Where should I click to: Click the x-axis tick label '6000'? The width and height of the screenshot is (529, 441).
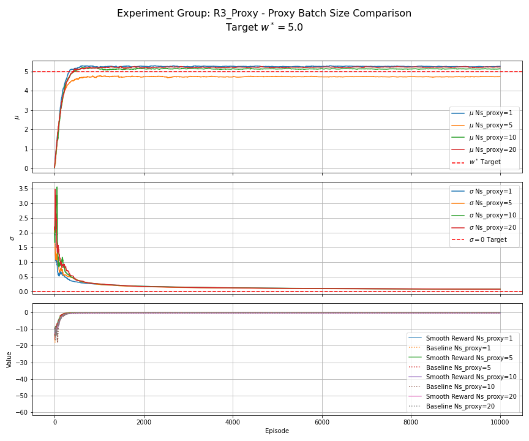pos(322,422)
